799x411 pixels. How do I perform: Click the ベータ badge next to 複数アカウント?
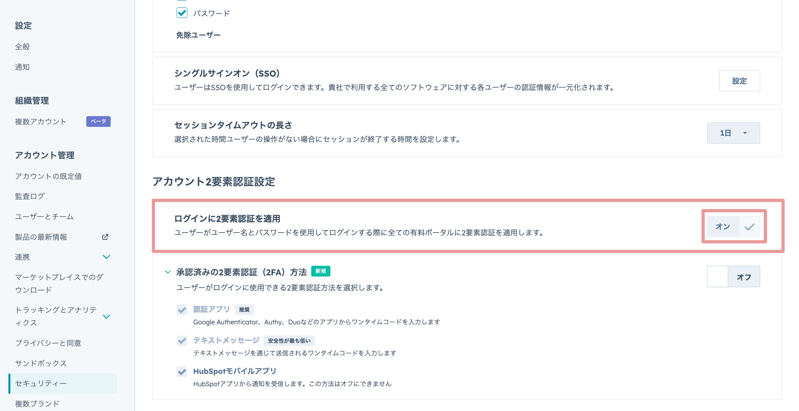98,121
